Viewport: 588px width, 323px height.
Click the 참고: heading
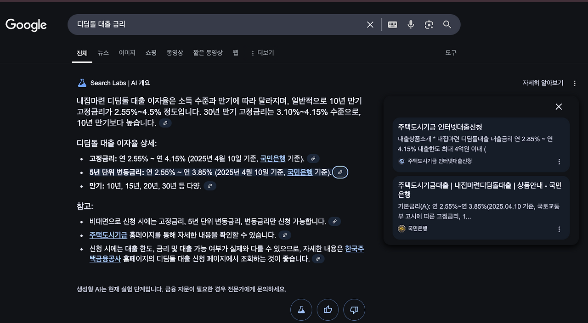[x=85, y=206]
